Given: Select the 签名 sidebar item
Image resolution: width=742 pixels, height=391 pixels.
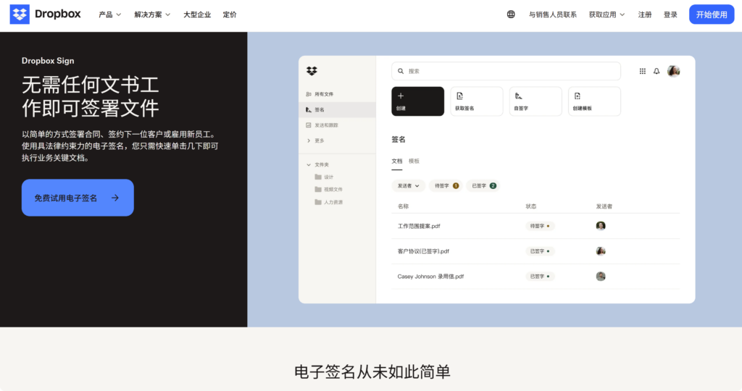Looking at the screenshot, I should click(337, 109).
